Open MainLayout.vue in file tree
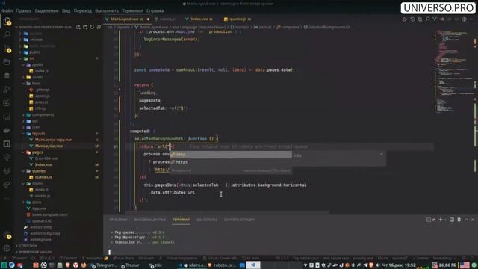This screenshot has width=478, height=269. [x=49, y=146]
